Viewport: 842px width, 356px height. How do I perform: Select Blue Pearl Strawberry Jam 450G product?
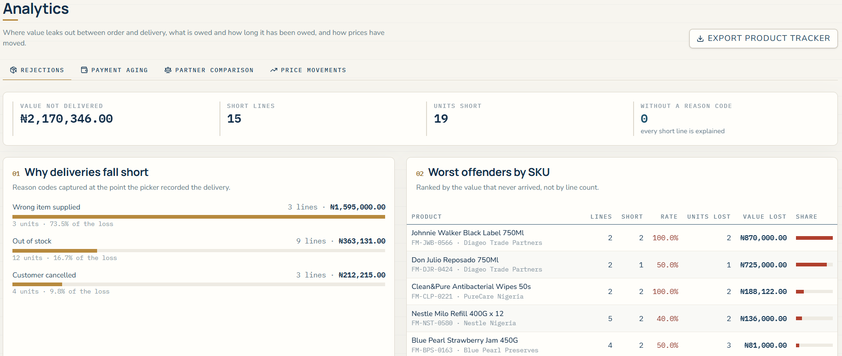(x=465, y=340)
